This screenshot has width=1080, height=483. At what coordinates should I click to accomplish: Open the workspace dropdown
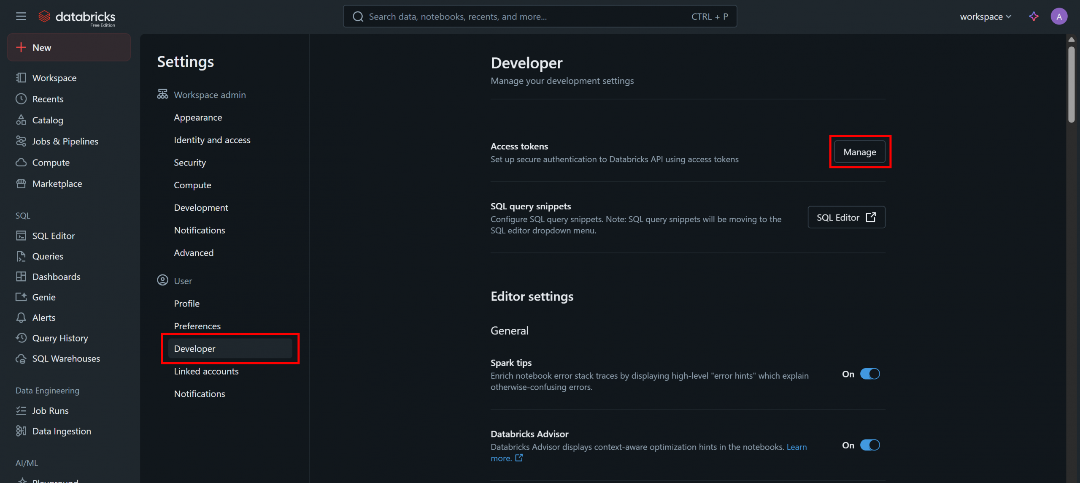(985, 16)
